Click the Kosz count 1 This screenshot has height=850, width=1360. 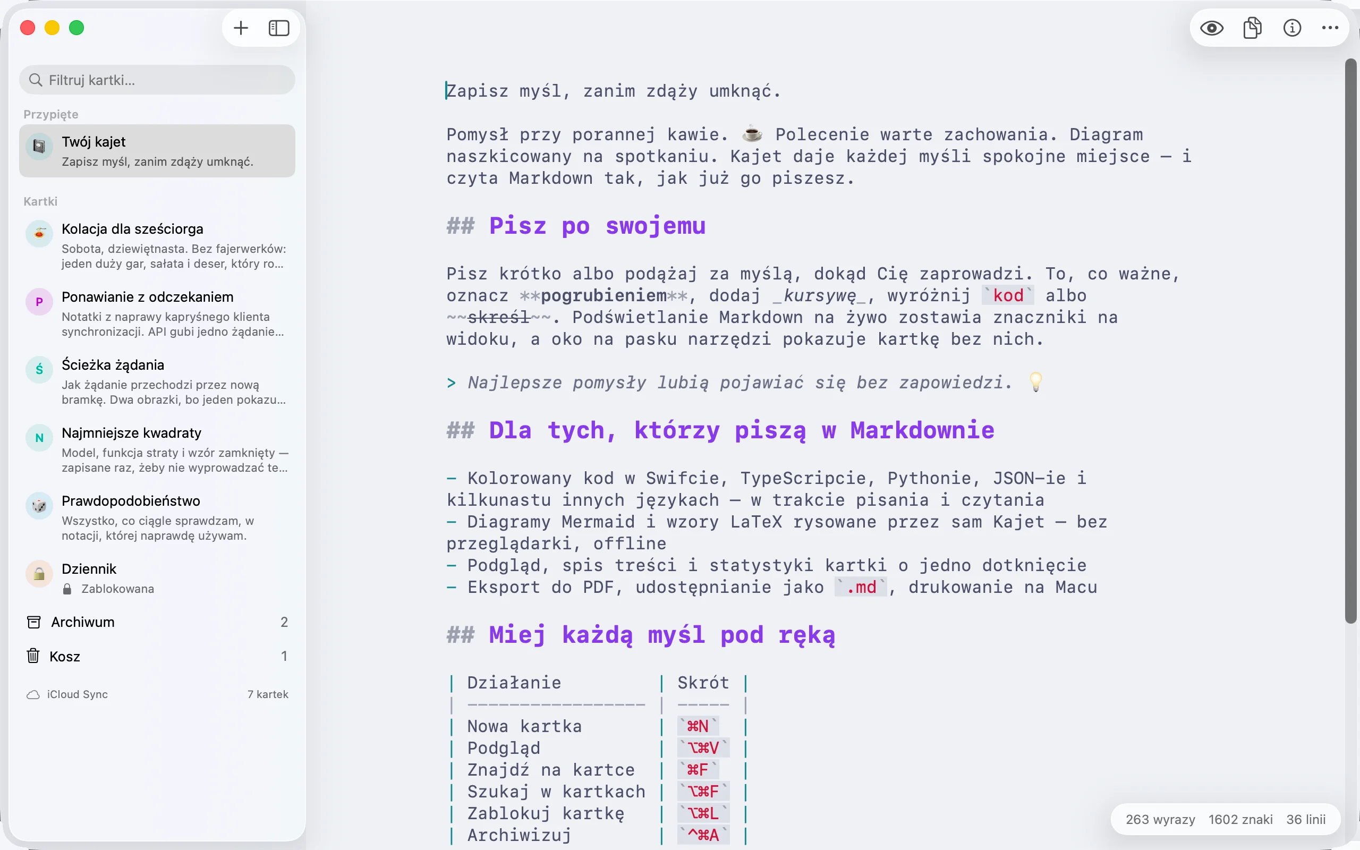coord(284,656)
